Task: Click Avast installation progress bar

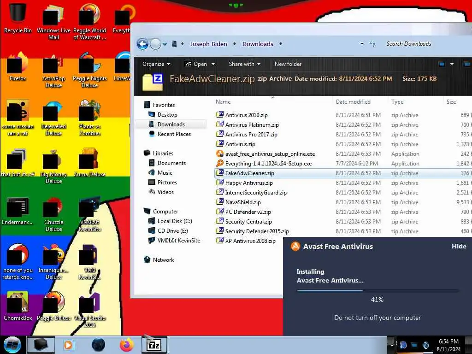Action: pyautogui.click(x=378, y=291)
